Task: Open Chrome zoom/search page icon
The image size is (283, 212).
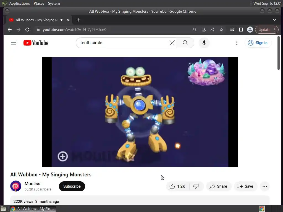Action: coord(195,30)
